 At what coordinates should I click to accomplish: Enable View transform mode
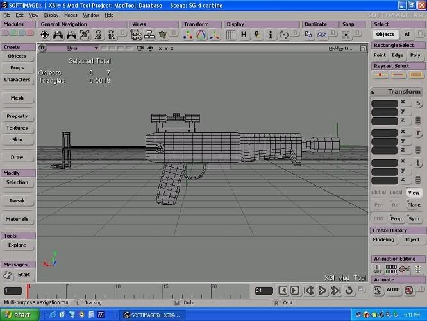point(414,193)
